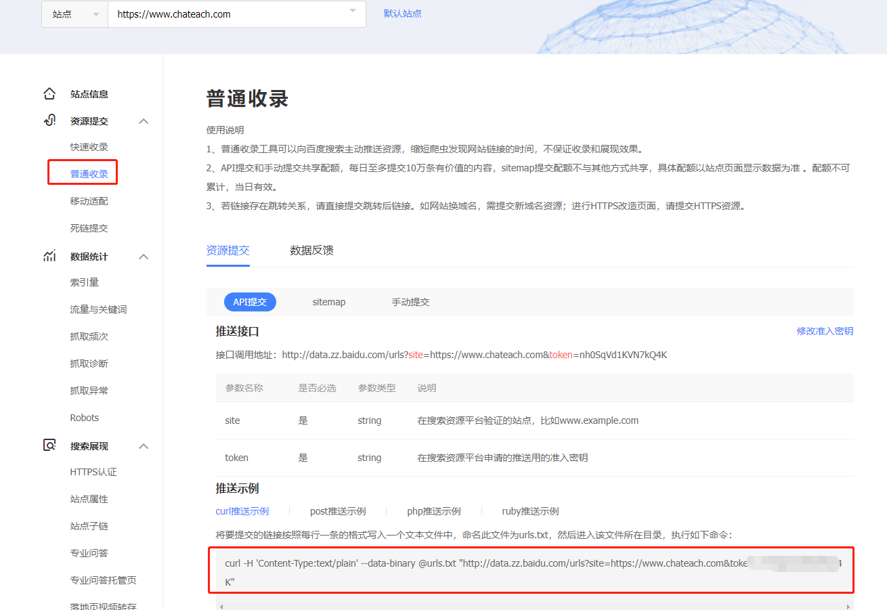887x610 pixels.
Task: Collapse the 资源提交 section chevron
Action: pyautogui.click(x=143, y=121)
